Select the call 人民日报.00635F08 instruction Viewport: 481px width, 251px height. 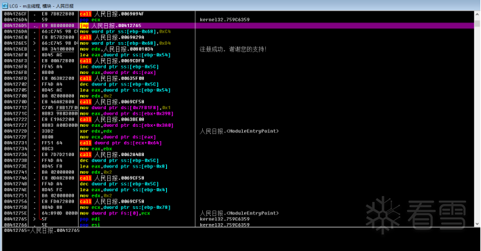tap(112, 78)
